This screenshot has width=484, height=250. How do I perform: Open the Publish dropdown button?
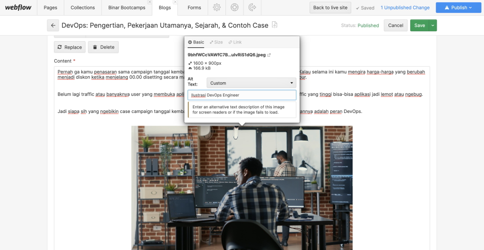click(x=458, y=8)
